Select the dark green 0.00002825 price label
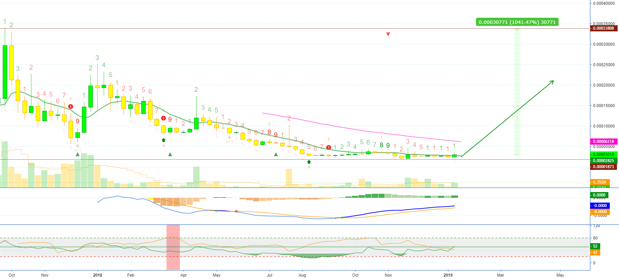Screen dimensions: 619x279 pos(603,160)
